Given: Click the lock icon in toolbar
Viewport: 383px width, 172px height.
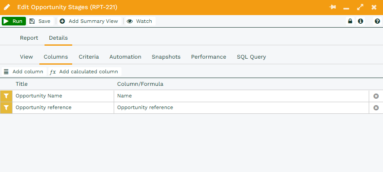Looking at the screenshot, I should pyautogui.click(x=350, y=21).
